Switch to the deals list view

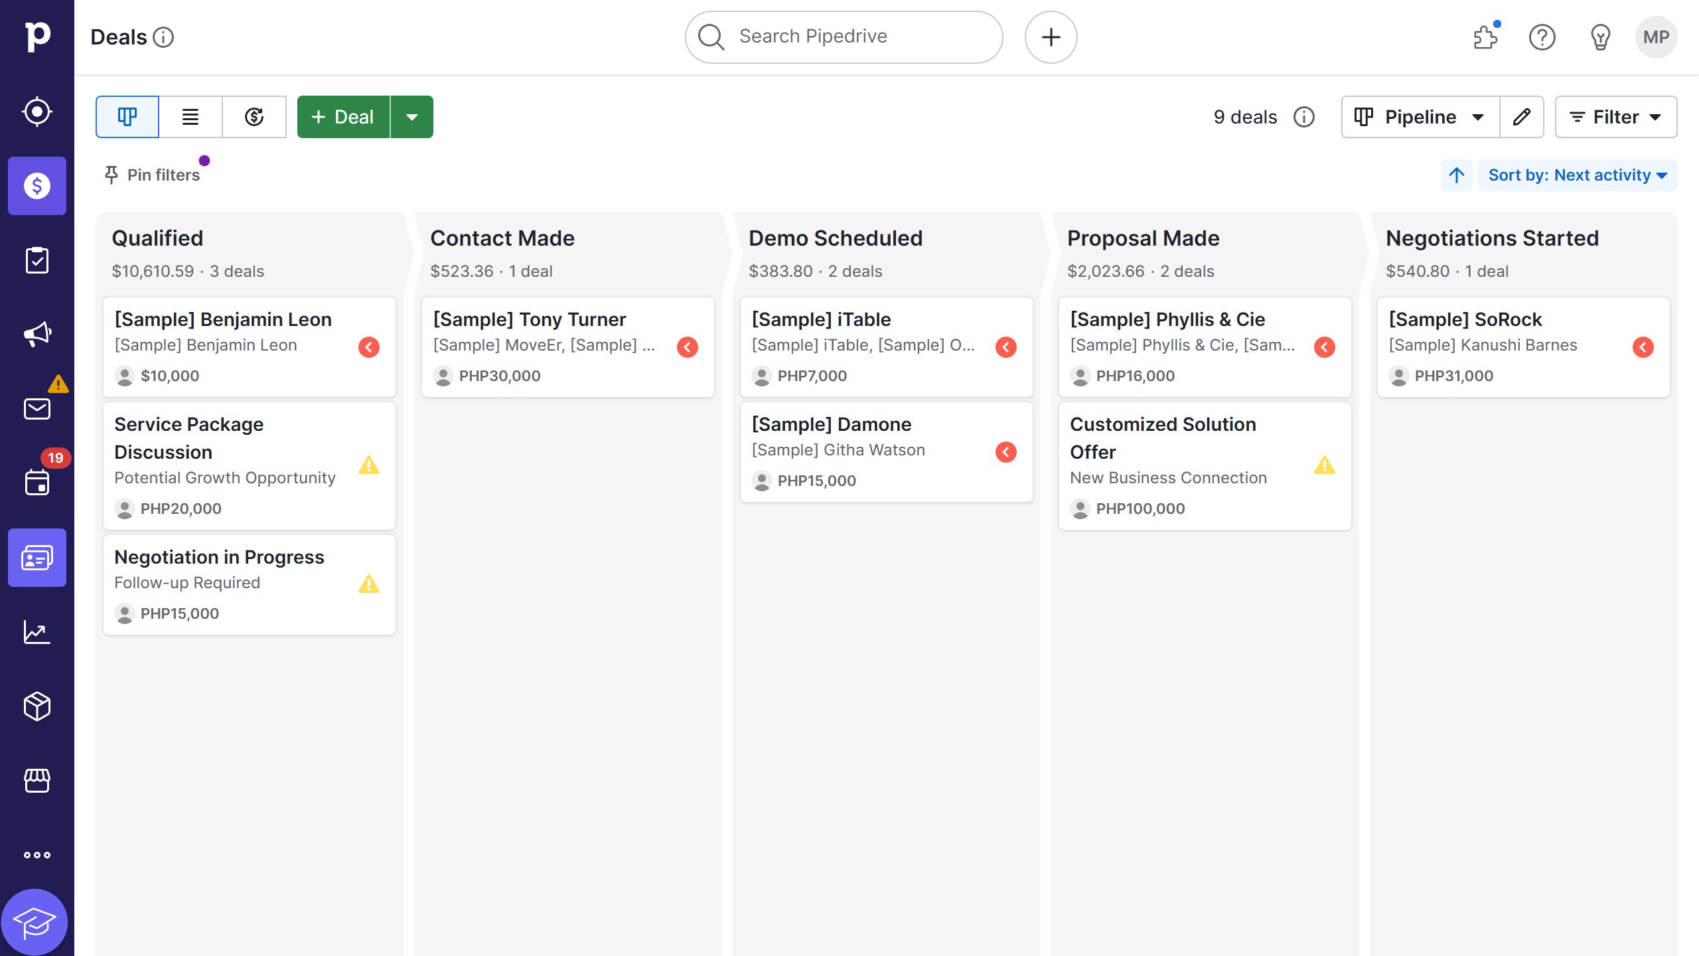[190, 117]
